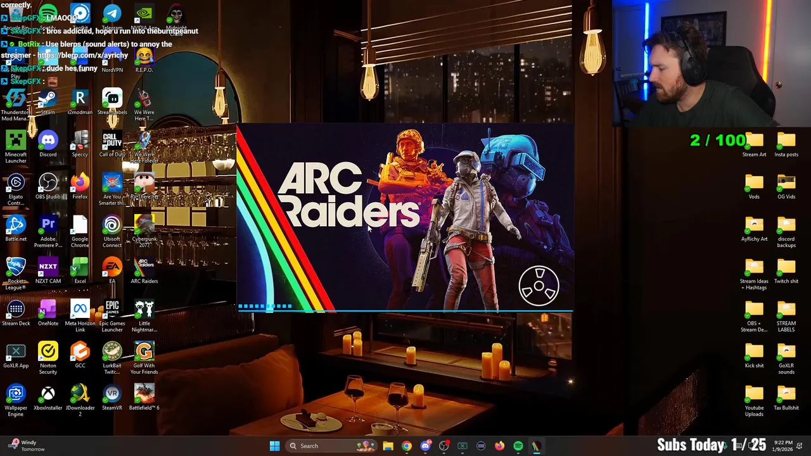
Task: Open the Youtube Uploads folder
Action: [x=754, y=400]
